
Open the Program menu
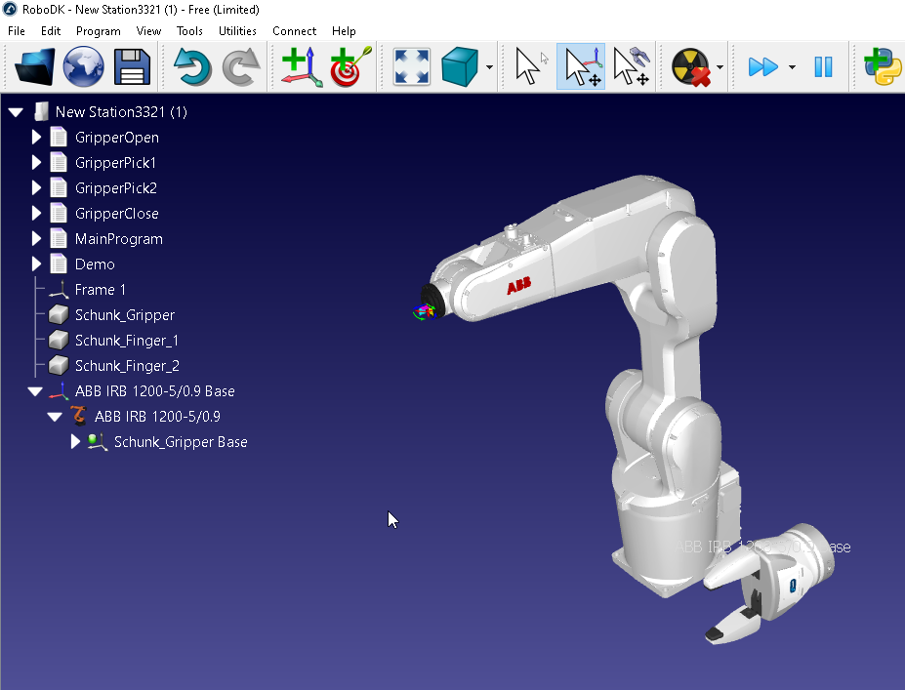coord(99,31)
